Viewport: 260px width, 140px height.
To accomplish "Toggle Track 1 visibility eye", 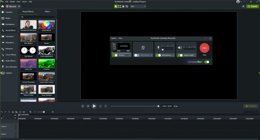I will pos(15,132).
